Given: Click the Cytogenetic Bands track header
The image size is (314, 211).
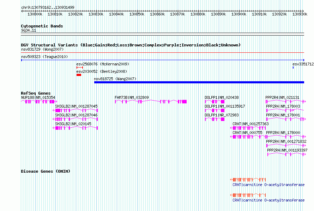Looking at the screenshot, I should point(42,26).
